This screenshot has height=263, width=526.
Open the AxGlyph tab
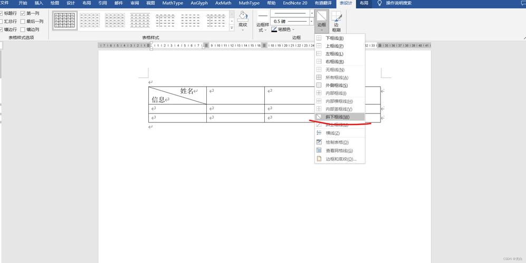[199, 3]
